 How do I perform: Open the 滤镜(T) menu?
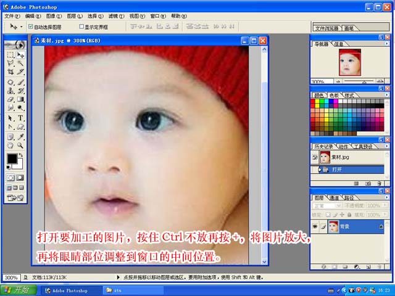pos(117,16)
